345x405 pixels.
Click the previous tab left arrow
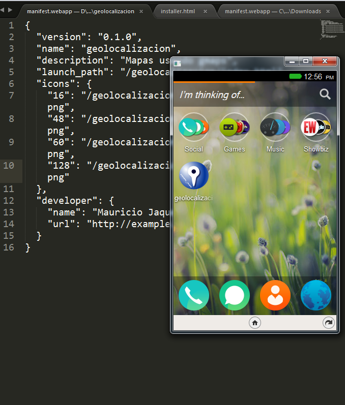pos(3,10)
